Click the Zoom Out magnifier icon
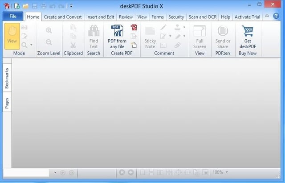 click(49, 42)
